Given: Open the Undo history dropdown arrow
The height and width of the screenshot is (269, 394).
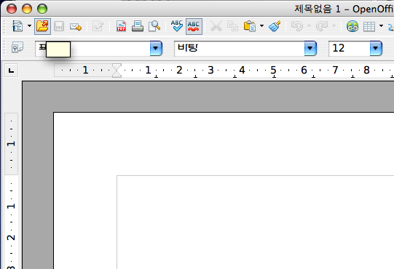Looking at the screenshot, I should coord(309,26).
